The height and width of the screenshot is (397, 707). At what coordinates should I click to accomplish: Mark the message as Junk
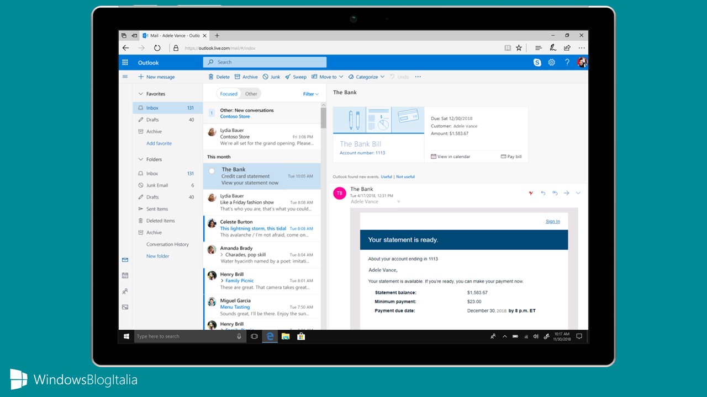tap(271, 77)
